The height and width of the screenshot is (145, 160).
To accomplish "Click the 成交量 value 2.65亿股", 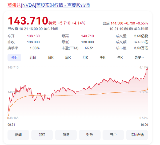I will (141, 36).
